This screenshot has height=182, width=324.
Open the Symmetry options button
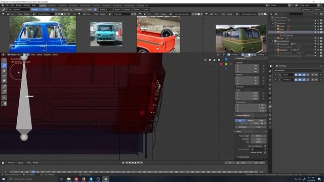click(x=306, y=10)
